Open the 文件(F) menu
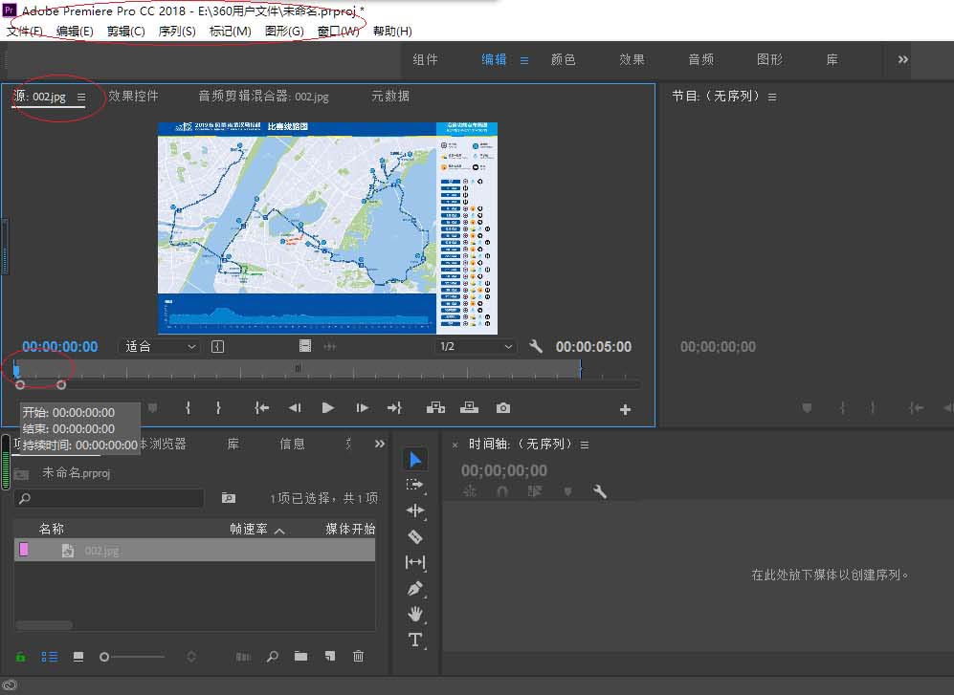Viewport: 954px width, 695px height. pos(25,32)
